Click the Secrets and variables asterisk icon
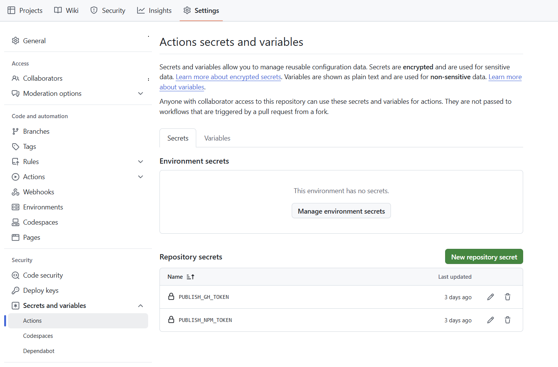Screen dimensions: 558x367 [16, 306]
